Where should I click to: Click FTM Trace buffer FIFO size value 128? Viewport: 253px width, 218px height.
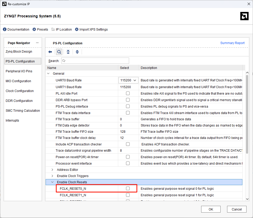[123, 131]
